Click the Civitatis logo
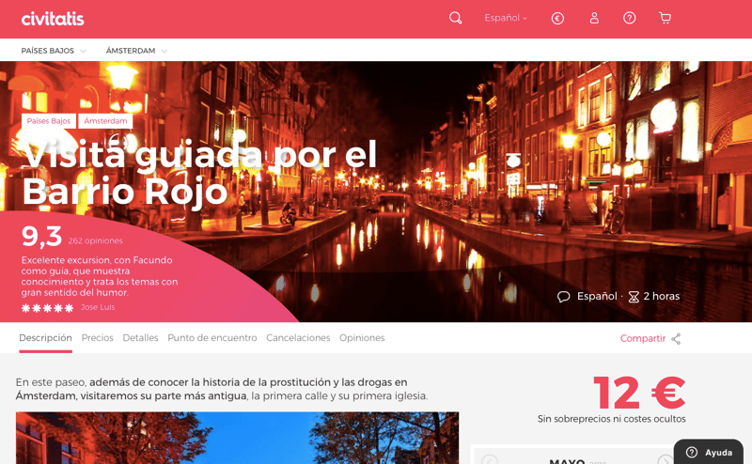This screenshot has width=752, height=464. (x=53, y=19)
